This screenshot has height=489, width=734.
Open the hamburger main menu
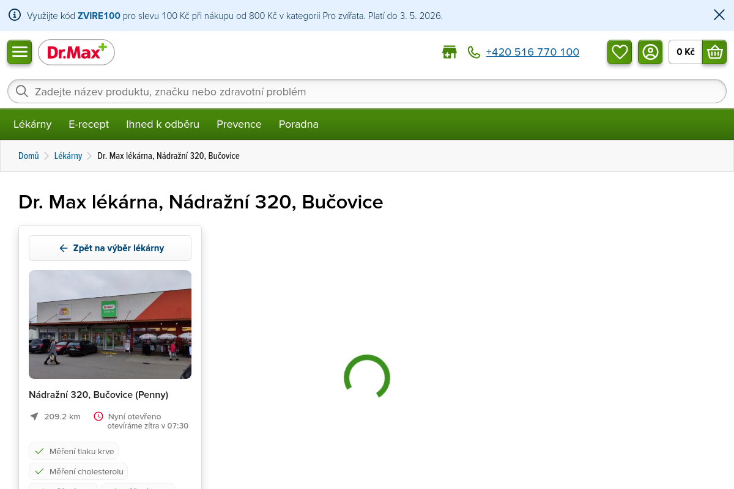[x=20, y=52]
